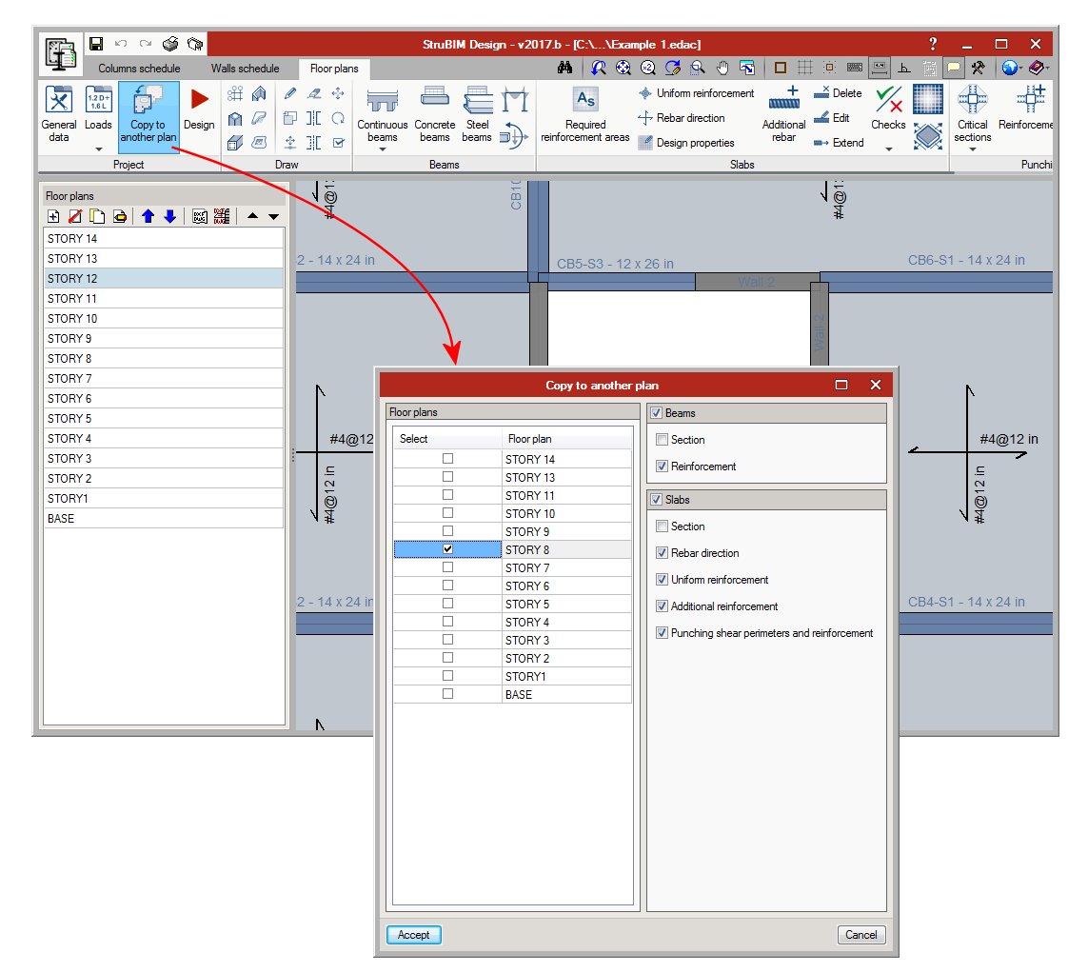Expand the Loads dropdown arrow
Viewport: 1088px width, 973px height.
click(98, 149)
